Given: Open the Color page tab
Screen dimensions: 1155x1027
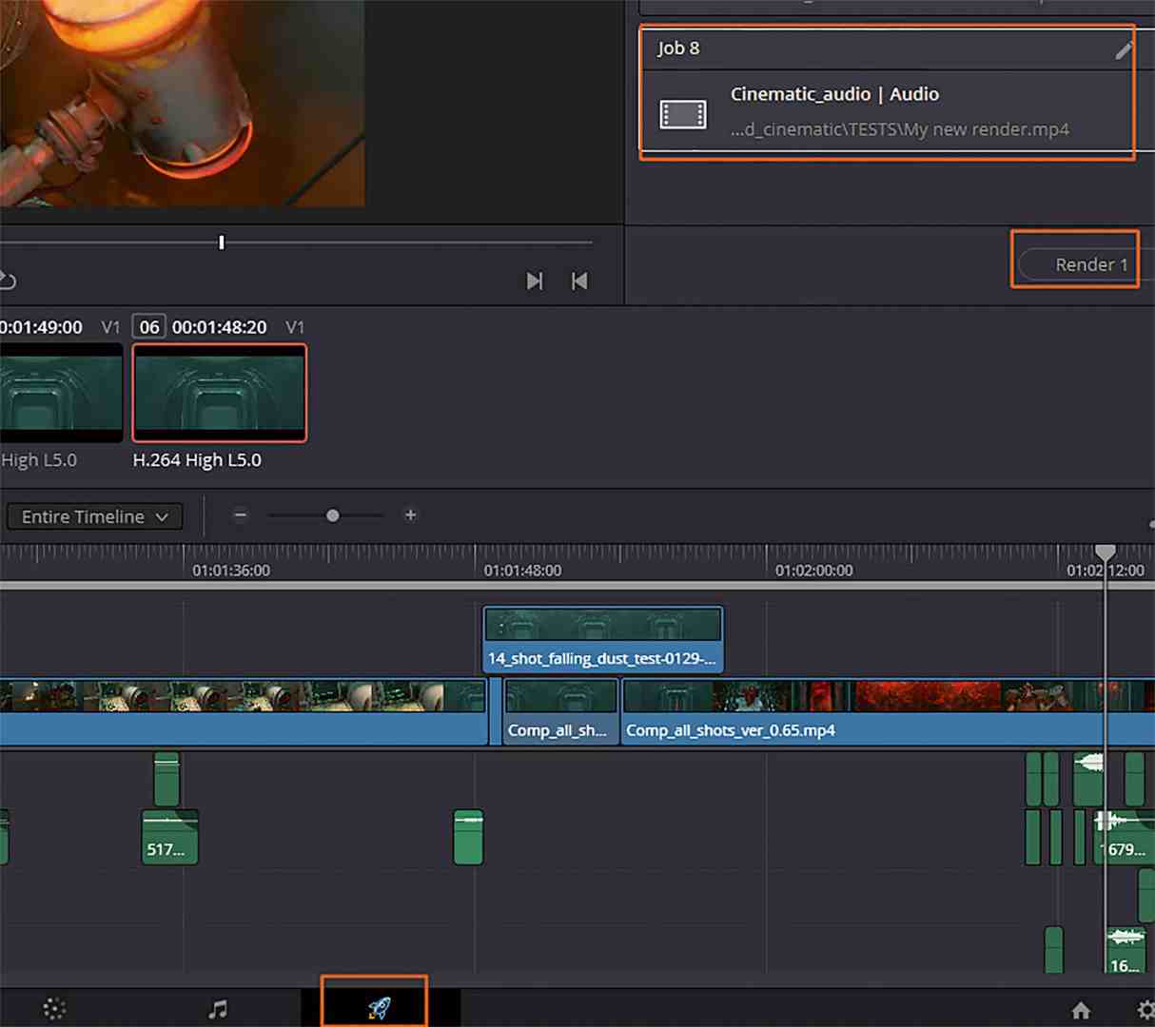Looking at the screenshot, I should [x=54, y=1009].
